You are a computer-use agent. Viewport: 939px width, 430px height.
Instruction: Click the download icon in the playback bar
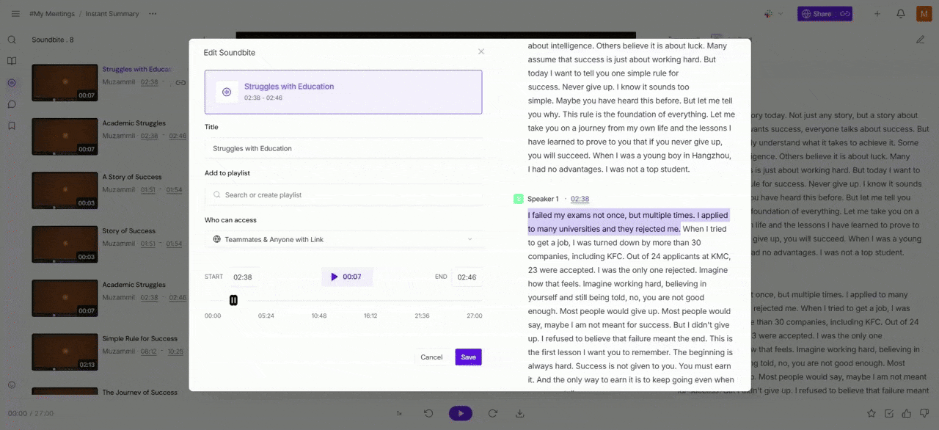point(519,414)
